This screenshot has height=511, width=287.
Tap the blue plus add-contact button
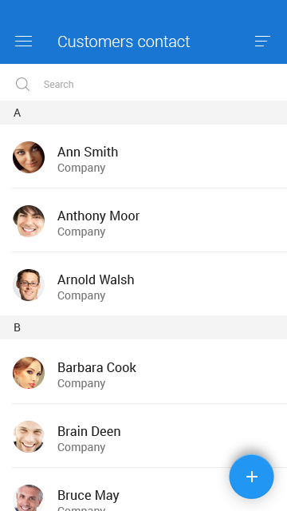pos(252,477)
